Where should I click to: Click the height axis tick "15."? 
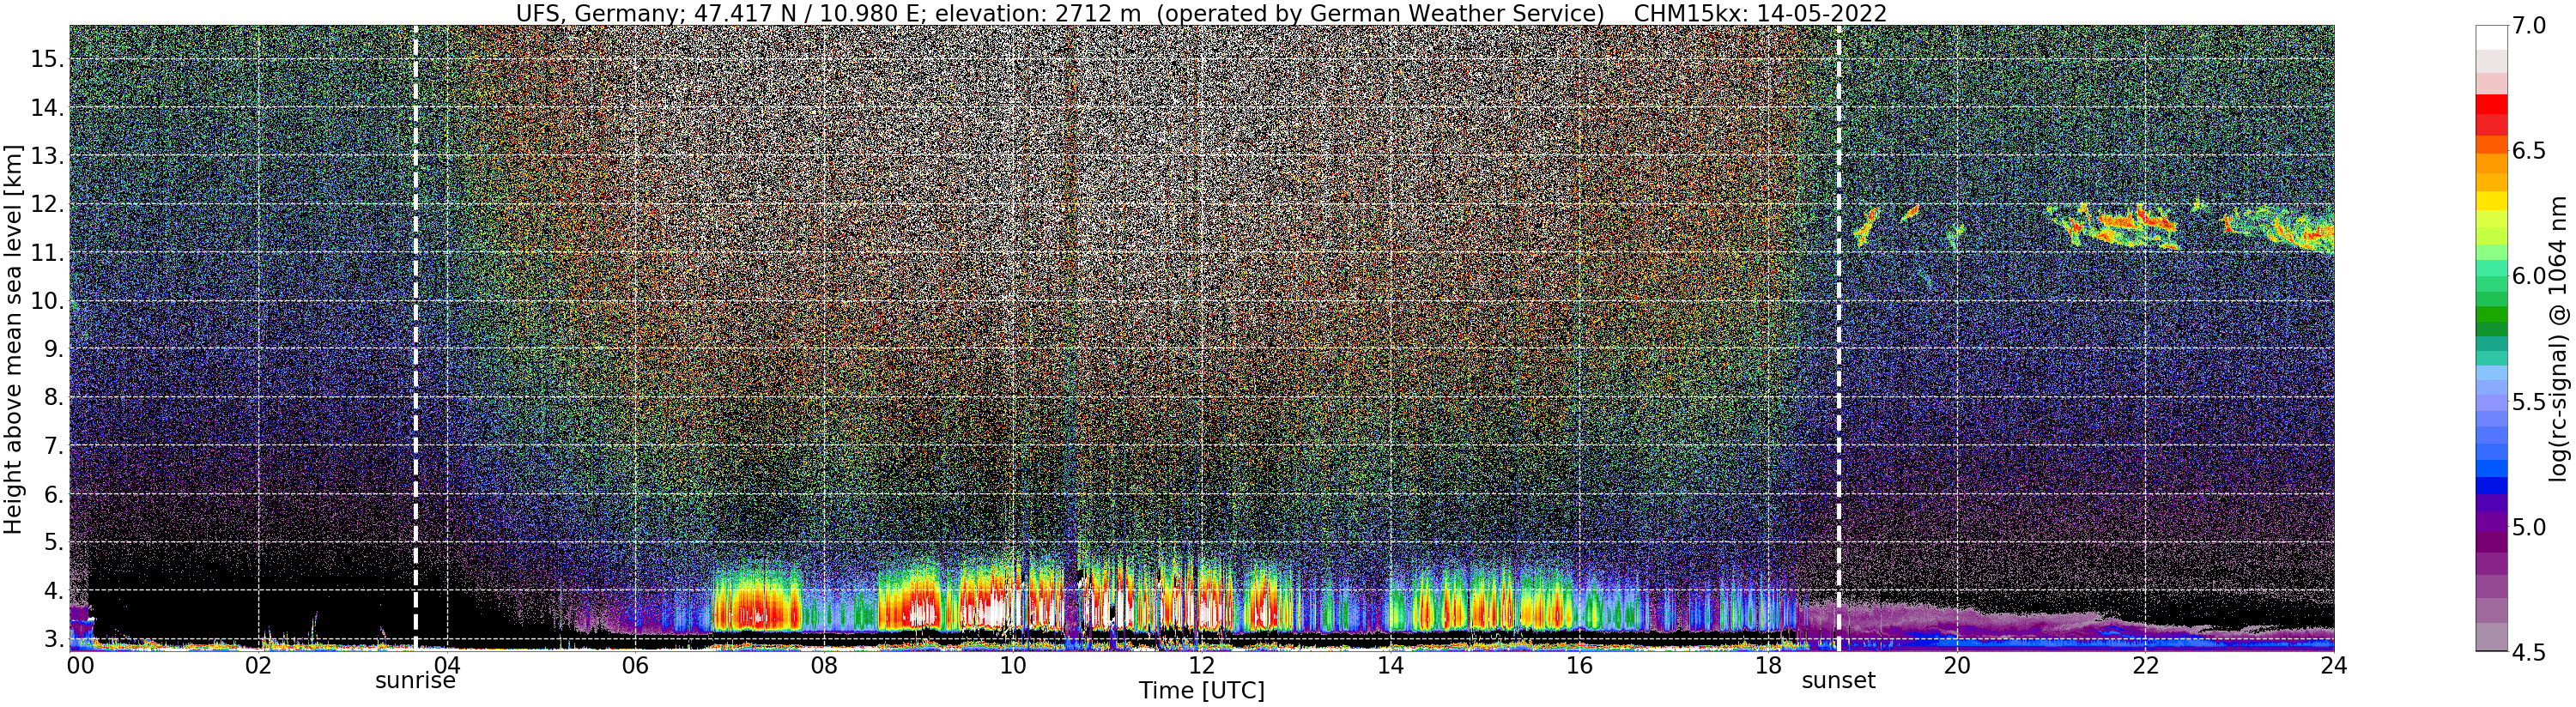tap(48, 59)
